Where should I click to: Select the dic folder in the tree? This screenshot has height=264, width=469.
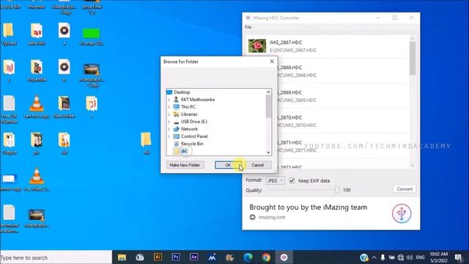184,151
